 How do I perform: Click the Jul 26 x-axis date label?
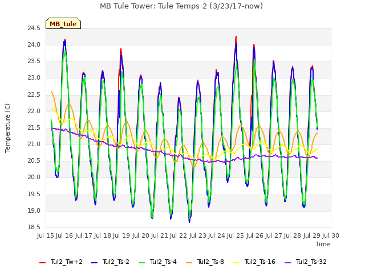(255, 235)
